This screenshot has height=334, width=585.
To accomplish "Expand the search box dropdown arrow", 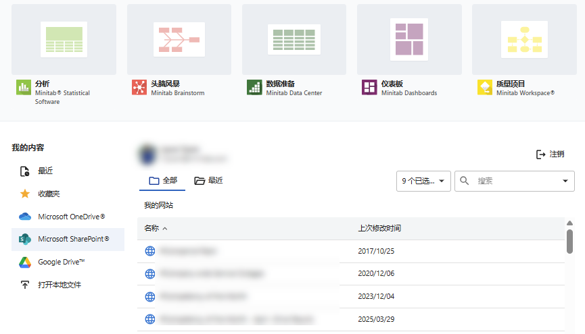I will click(x=565, y=181).
